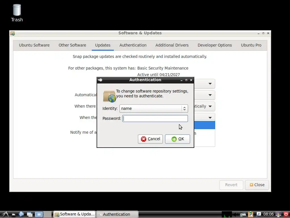Expand the fourth 'When there' dropdown arrow

[x=210, y=118]
